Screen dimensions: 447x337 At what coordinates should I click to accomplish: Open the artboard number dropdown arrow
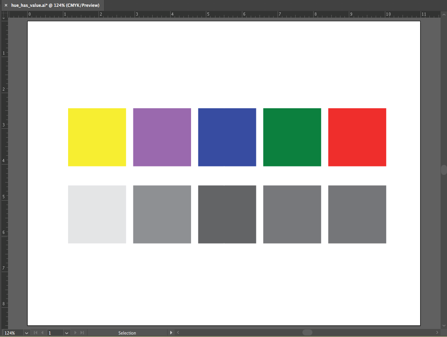pyautogui.click(x=66, y=333)
